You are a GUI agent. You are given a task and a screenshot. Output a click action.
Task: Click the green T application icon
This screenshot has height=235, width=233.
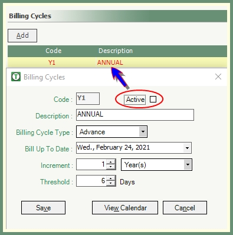click(x=16, y=77)
